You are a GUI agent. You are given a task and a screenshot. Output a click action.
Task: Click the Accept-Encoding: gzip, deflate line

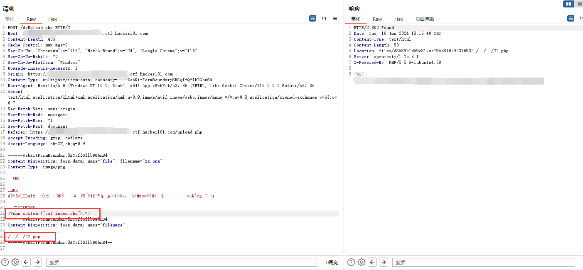(x=45, y=138)
